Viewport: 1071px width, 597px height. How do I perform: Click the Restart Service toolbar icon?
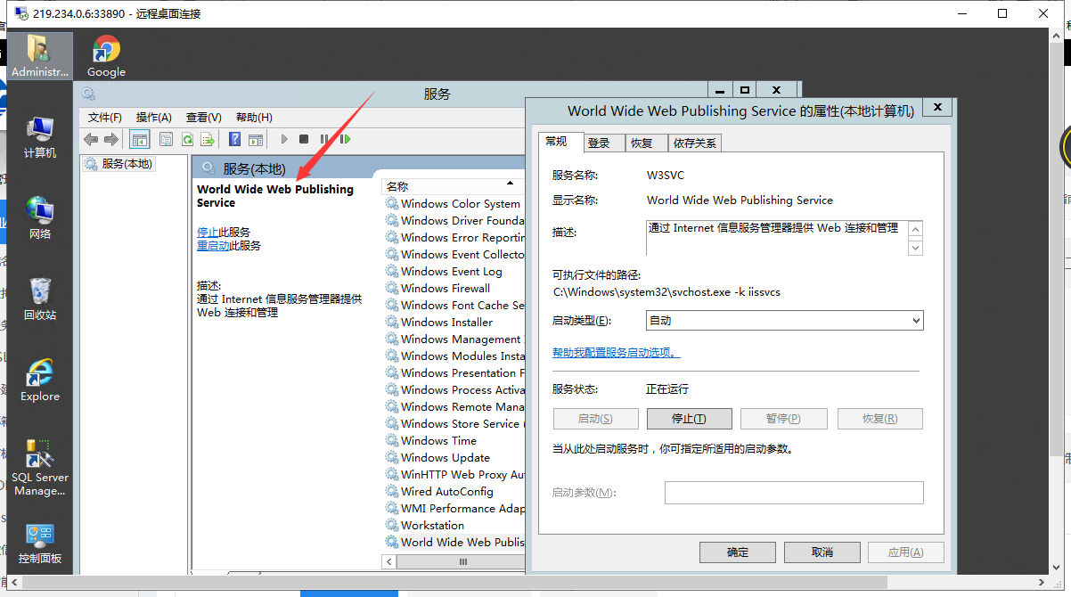tap(344, 139)
